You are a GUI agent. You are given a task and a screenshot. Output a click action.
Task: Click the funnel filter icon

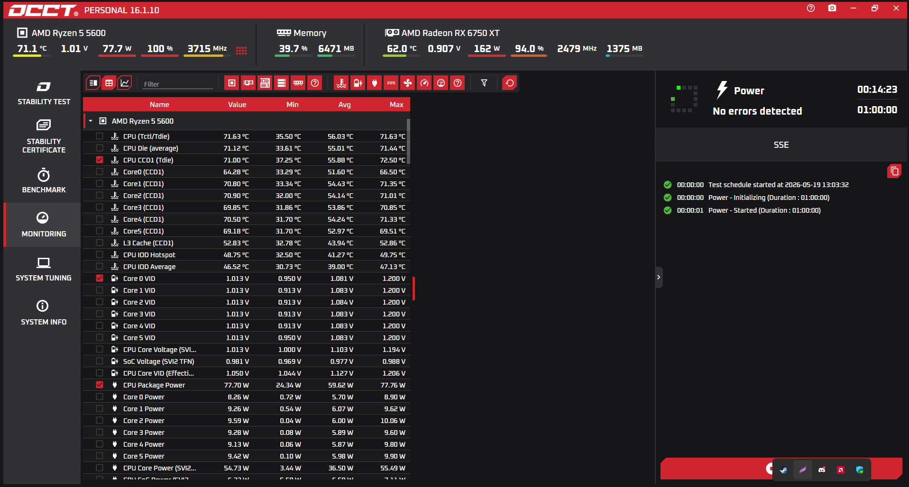click(484, 83)
